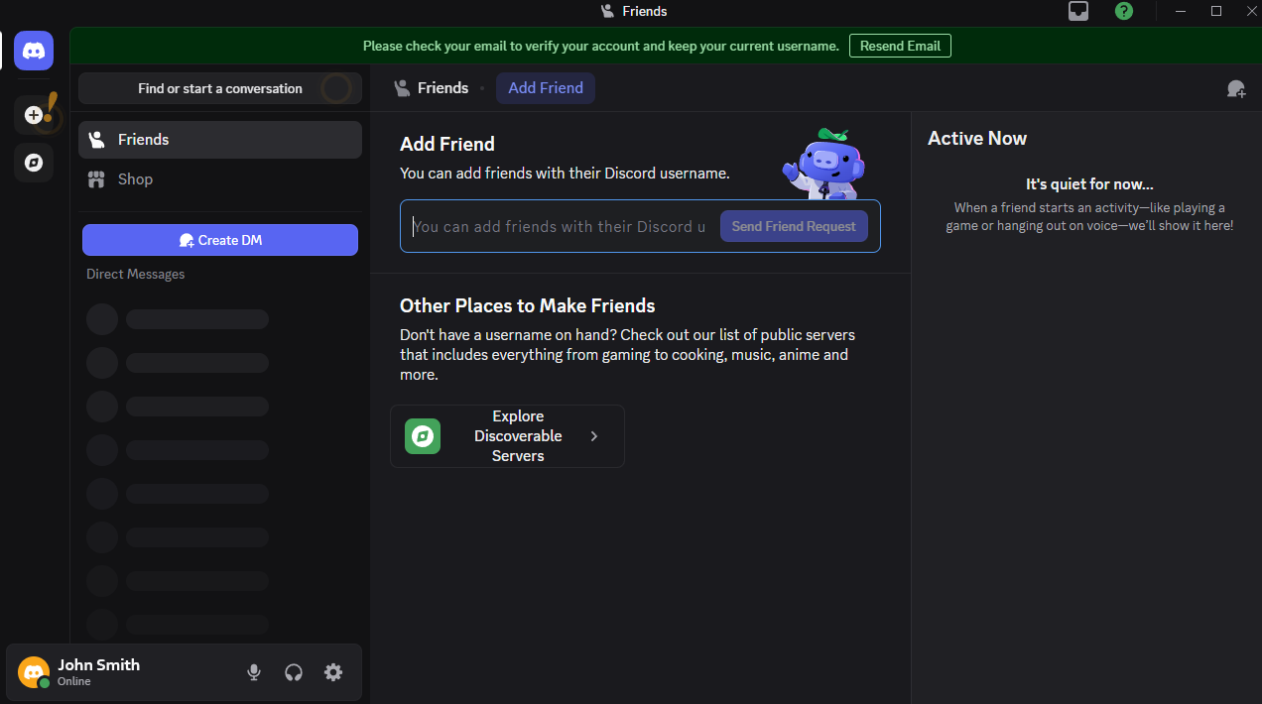Open User Settings gear icon
The height and width of the screenshot is (704, 1262).
pos(333,672)
